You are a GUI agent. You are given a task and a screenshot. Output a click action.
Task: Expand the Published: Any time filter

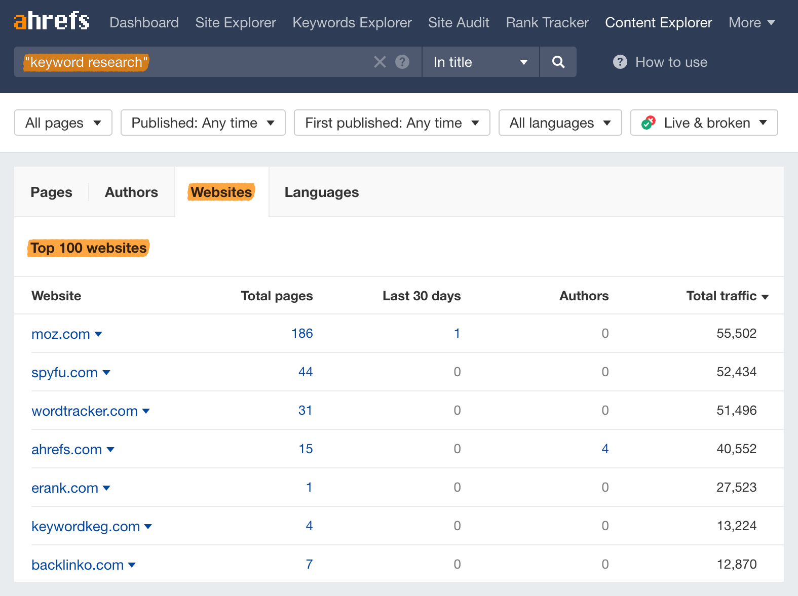(x=203, y=123)
